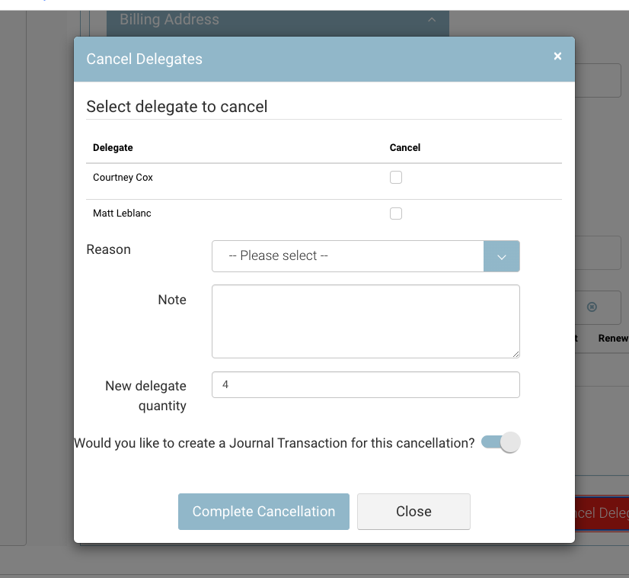The height and width of the screenshot is (578, 629).
Task: Close the Cancel Delegates dialog with X
Action: (557, 56)
